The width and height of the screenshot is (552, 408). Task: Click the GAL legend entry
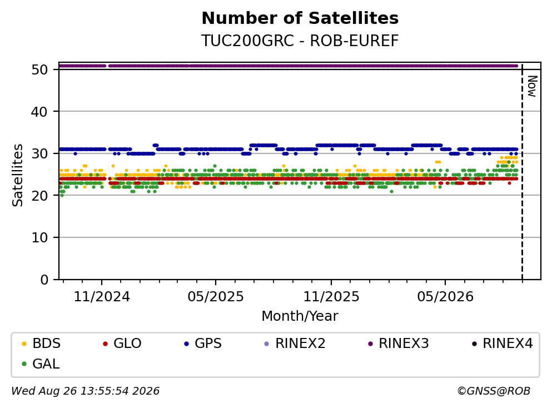click(x=41, y=364)
